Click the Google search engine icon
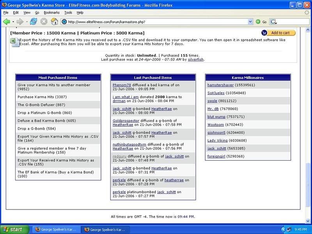 [x=274, y=22]
